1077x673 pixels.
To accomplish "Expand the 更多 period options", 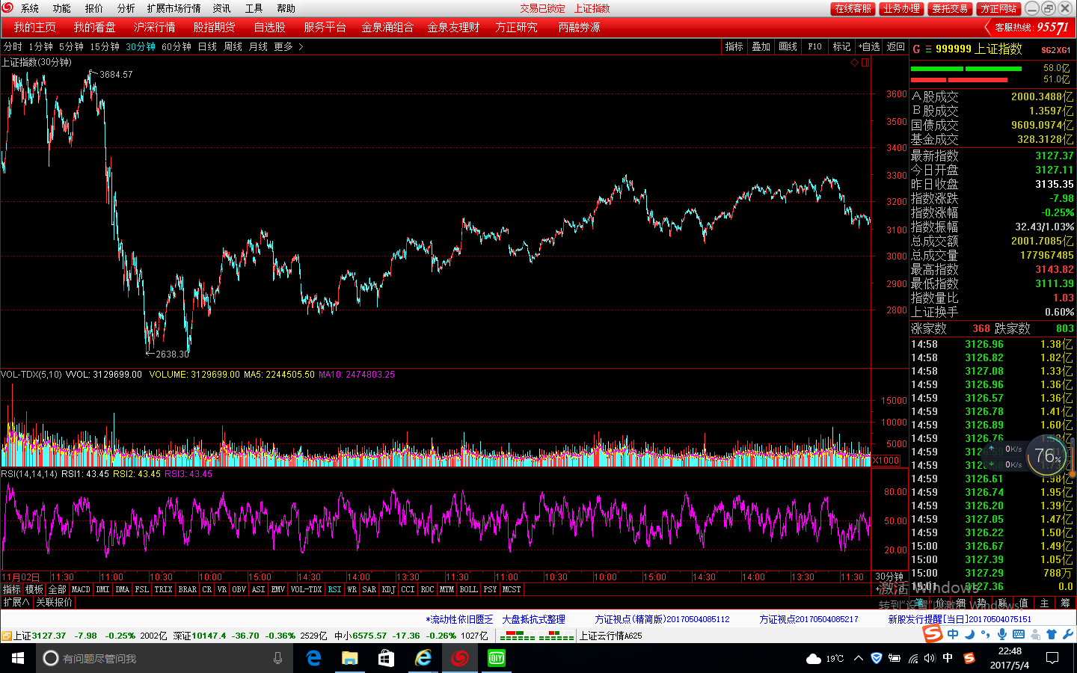I will tap(289, 46).
